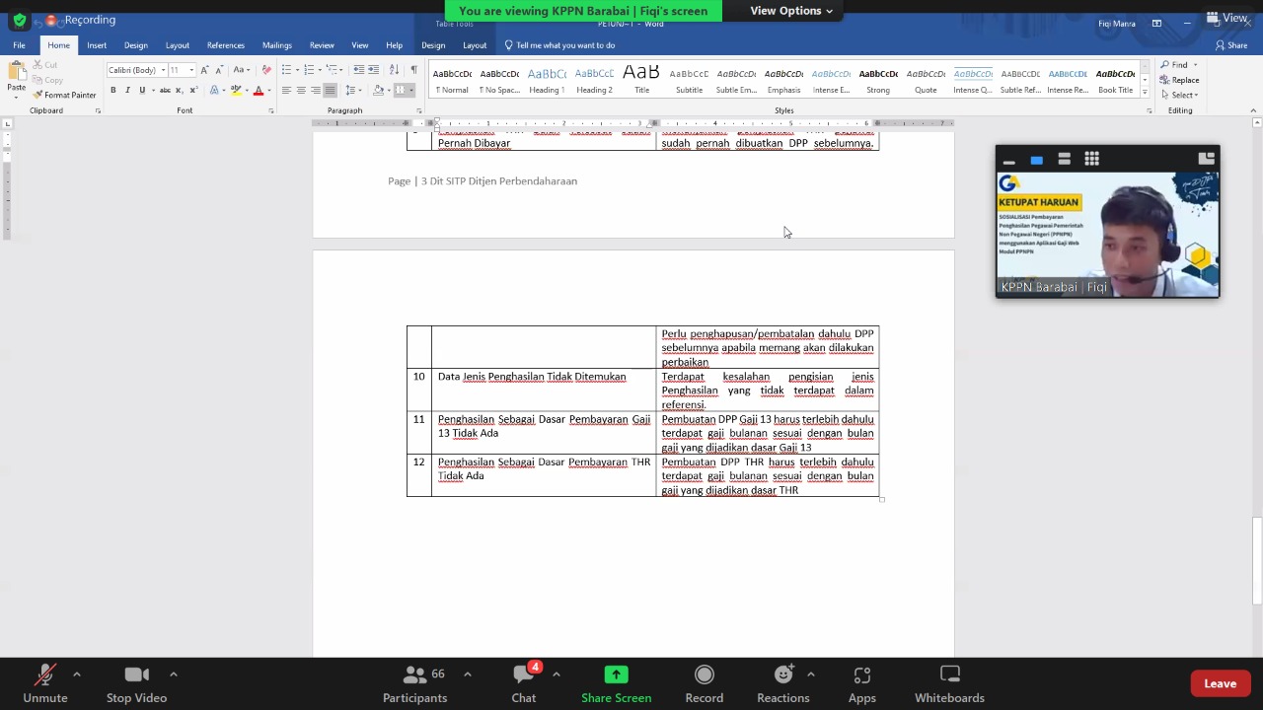The height and width of the screenshot is (710, 1263).
Task: Open the Participants panel
Action: click(414, 683)
